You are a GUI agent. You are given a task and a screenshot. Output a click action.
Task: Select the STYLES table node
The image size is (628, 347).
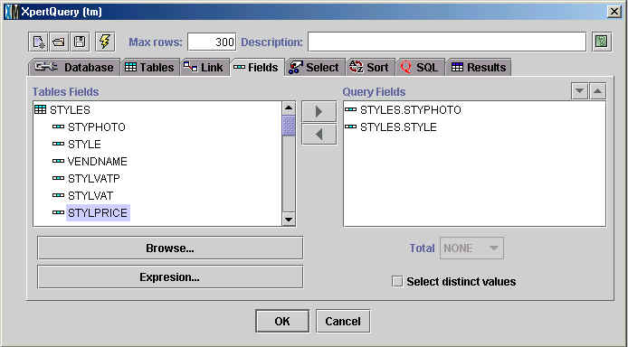click(x=70, y=109)
